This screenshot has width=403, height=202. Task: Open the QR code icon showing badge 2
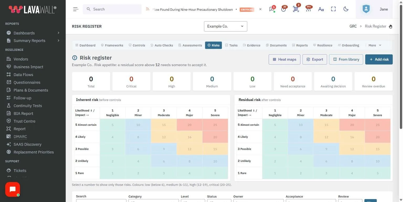coord(296,9)
